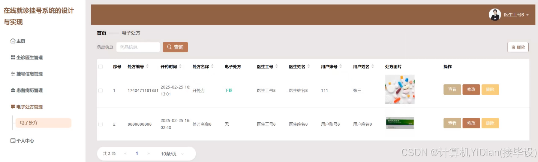Go to next page arrow in pagination
538x162 pixels.
pos(148,154)
